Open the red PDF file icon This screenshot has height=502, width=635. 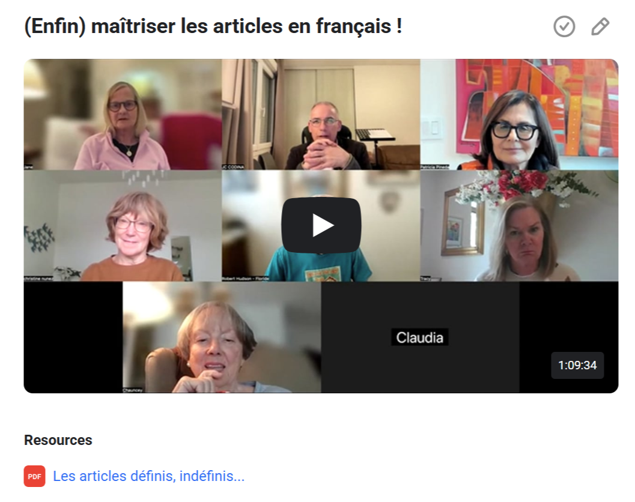click(34, 476)
